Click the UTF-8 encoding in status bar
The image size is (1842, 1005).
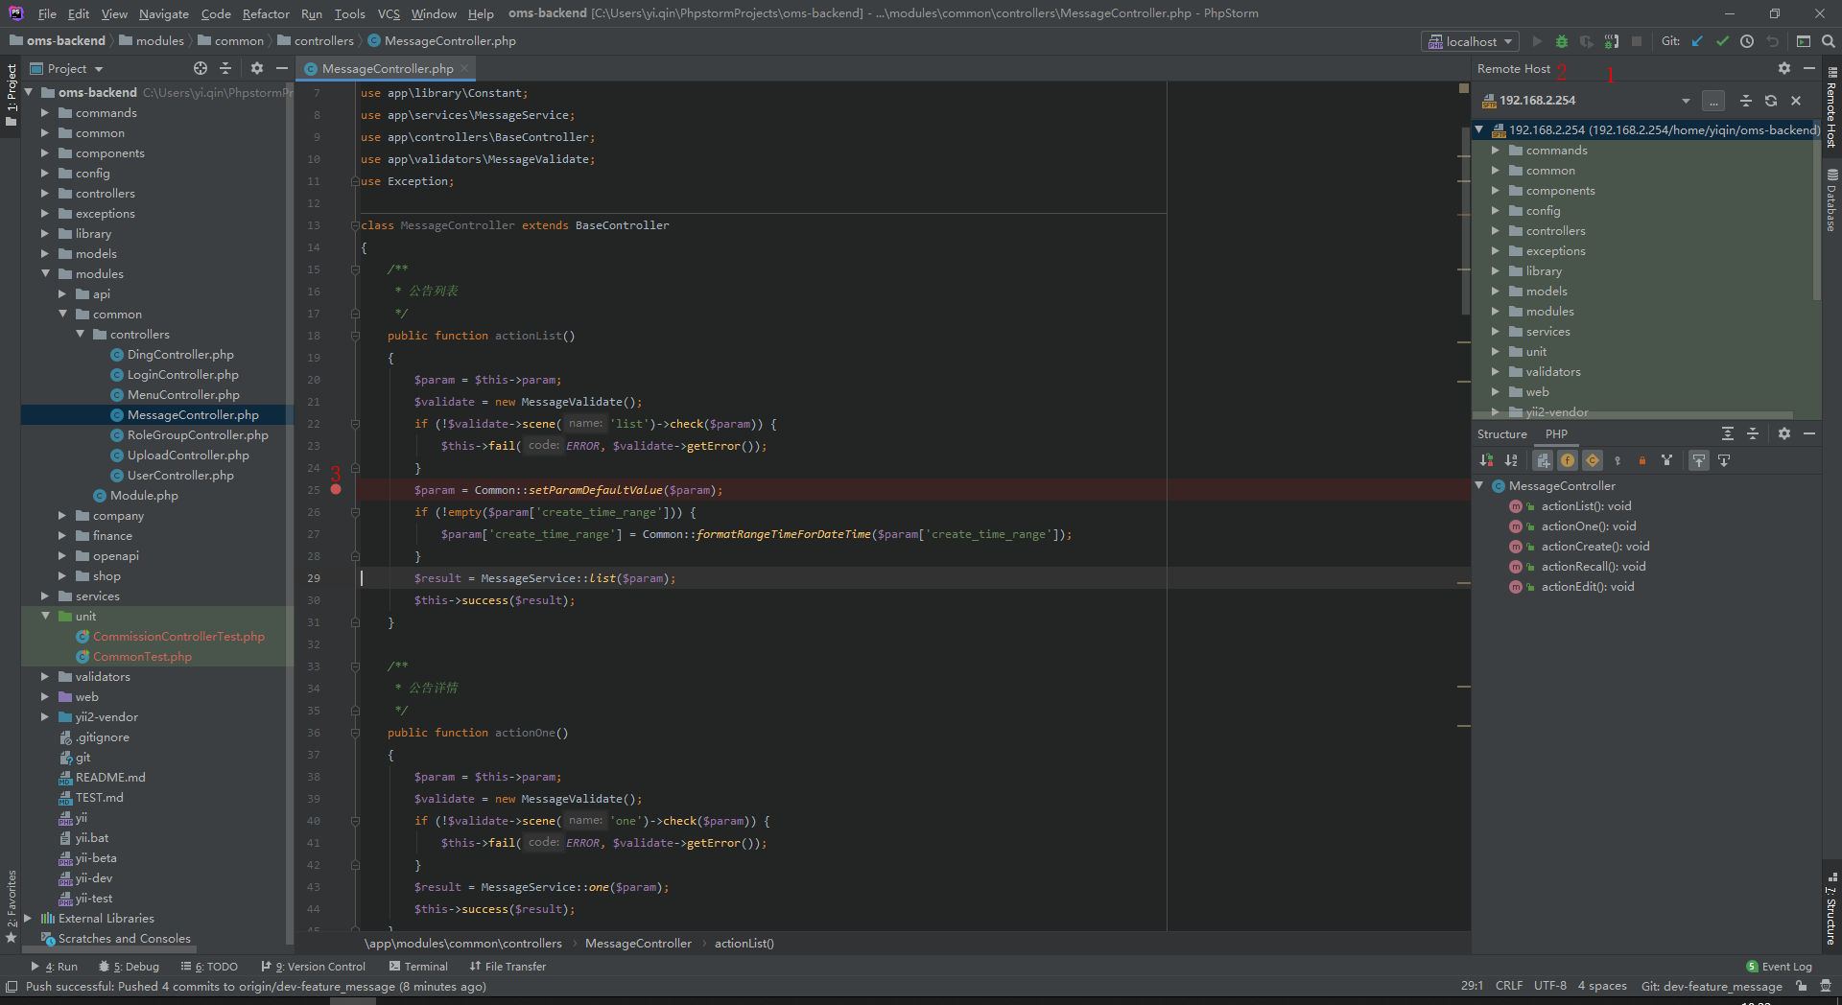(1549, 986)
